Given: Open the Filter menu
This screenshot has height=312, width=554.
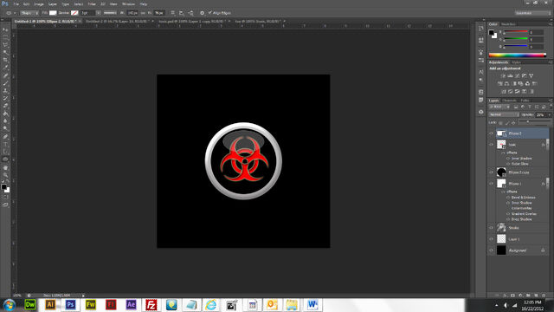Looking at the screenshot, I should click(92, 3).
